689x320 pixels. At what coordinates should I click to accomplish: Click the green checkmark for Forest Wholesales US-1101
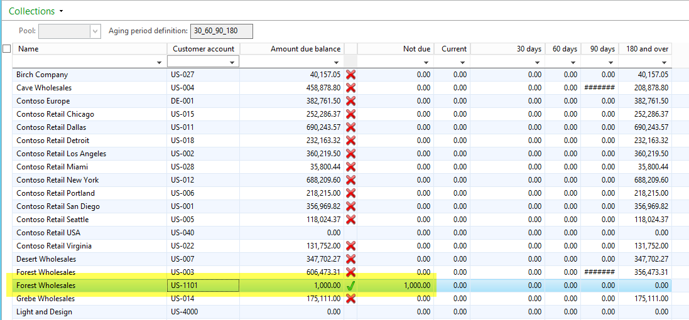[x=351, y=285]
